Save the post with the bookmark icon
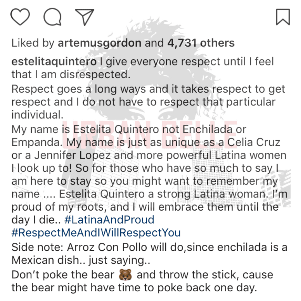The image size is (301, 301). (283, 17)
